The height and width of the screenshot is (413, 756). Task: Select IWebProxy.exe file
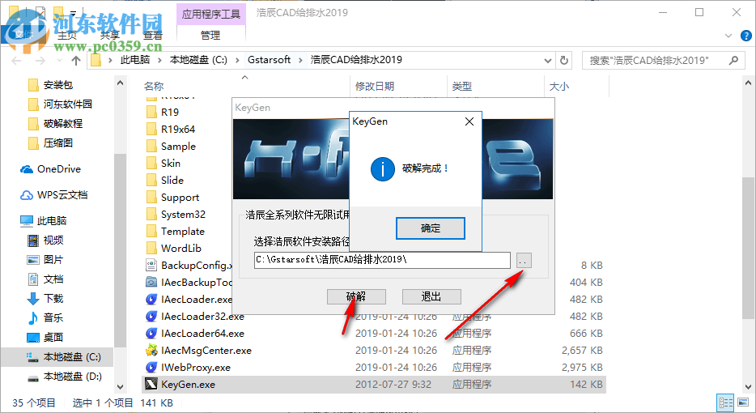(195, 367)
